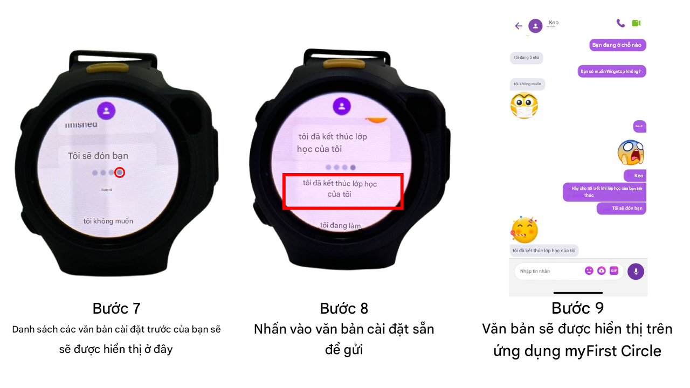The image size is (690, 388).
Task: Tap the purple microphone record button
Action: (636, 271)
